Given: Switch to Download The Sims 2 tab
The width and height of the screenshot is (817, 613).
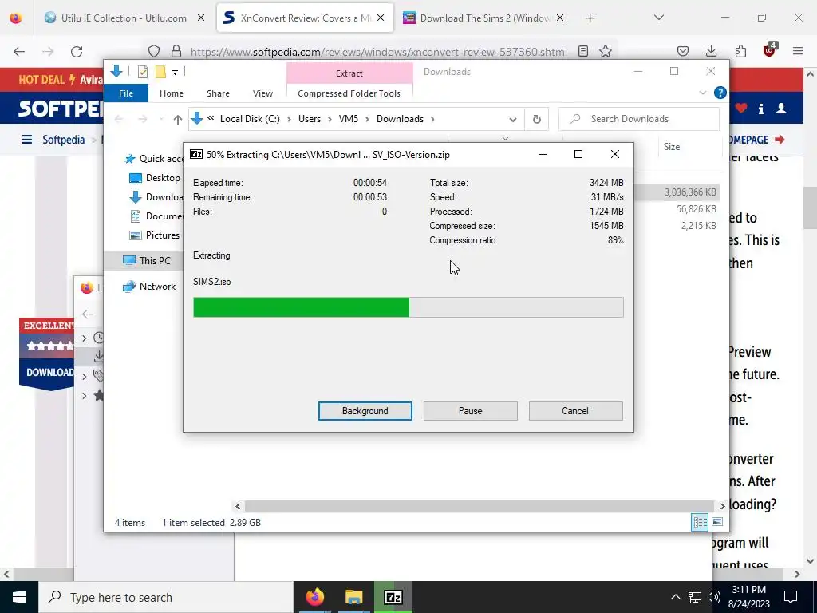Looking at the screenshot, I should point(483,18).
